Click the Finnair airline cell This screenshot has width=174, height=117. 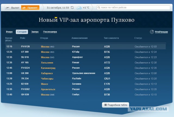tap(76, 62)
